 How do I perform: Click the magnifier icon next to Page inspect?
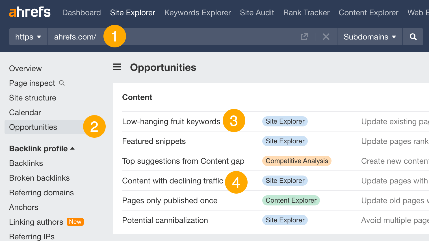pyautogui.click(x=62, y=83)
